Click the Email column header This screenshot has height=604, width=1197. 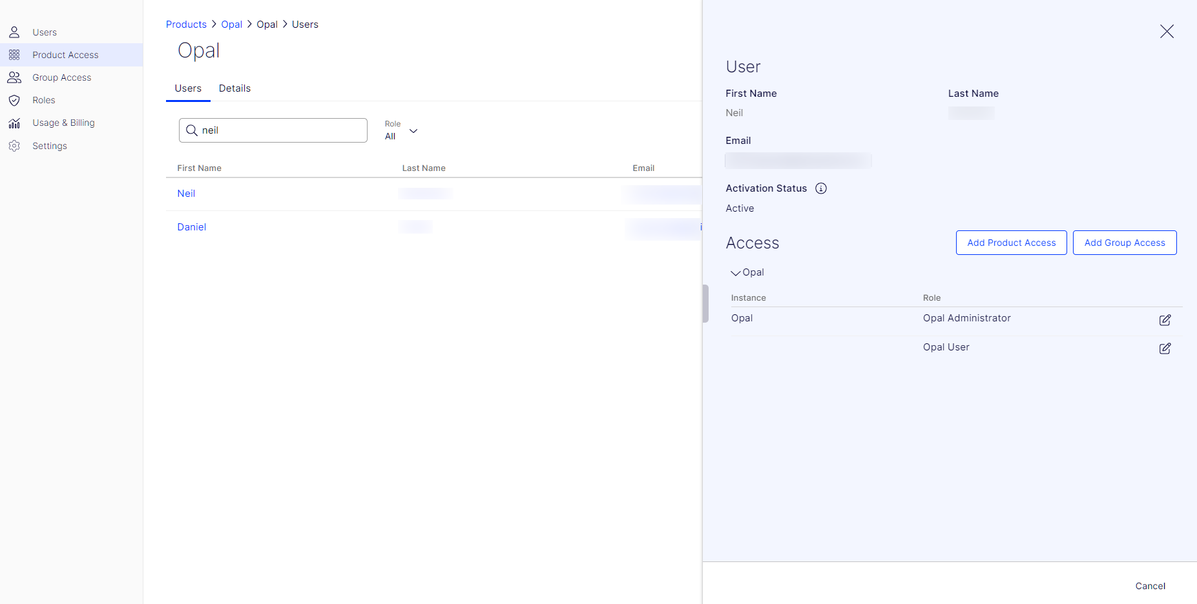pos(643,168)
